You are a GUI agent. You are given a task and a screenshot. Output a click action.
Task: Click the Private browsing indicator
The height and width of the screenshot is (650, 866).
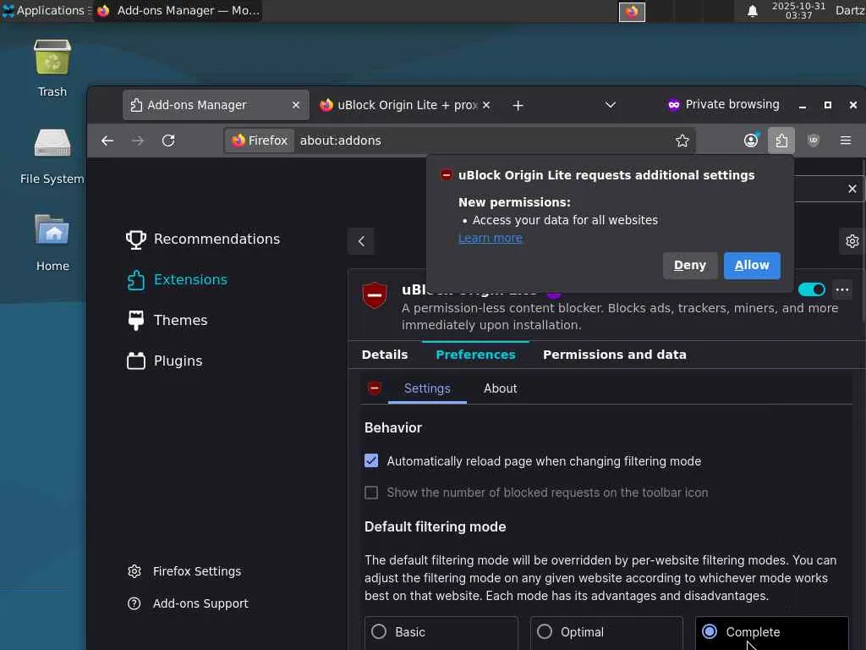click(x=724, y=104)
